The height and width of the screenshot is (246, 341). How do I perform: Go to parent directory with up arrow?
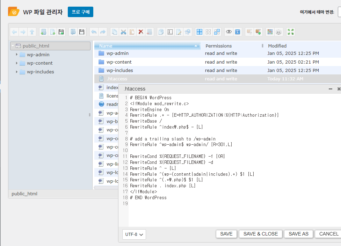32,32
